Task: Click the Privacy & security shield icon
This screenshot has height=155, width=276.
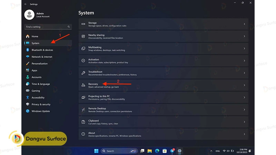Action: point(27,104)
